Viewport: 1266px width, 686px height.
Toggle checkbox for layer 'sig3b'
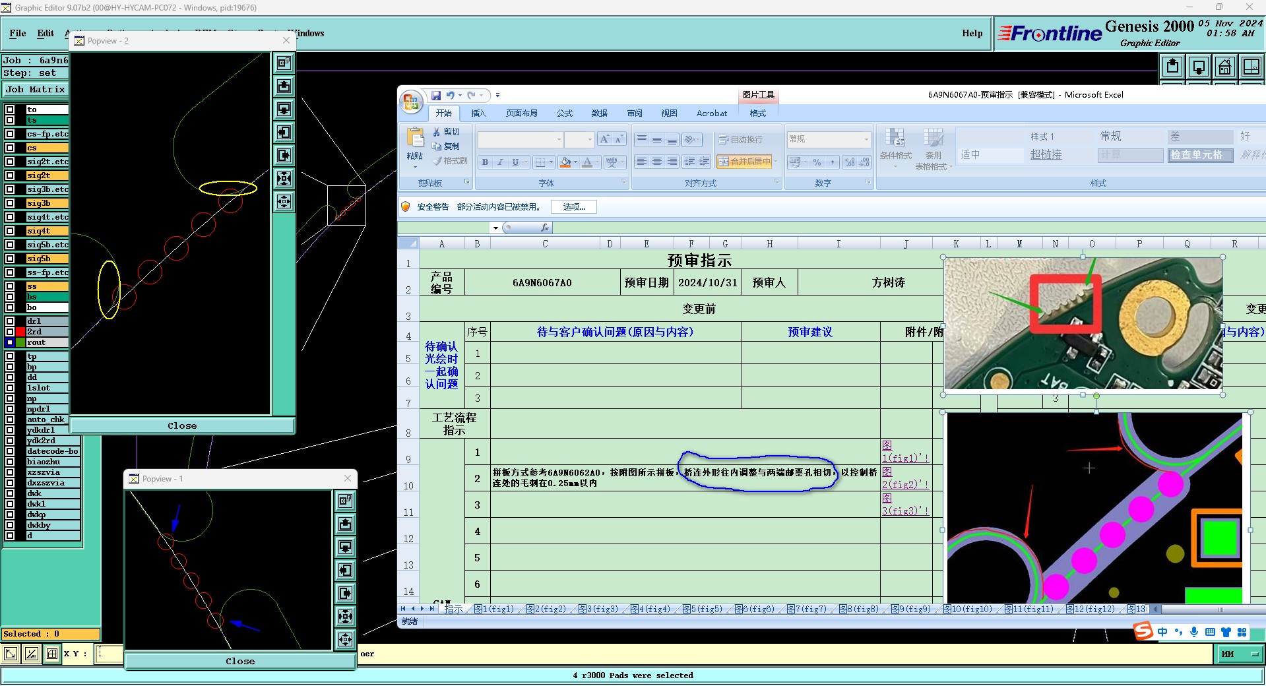click(x=10, y=203)
